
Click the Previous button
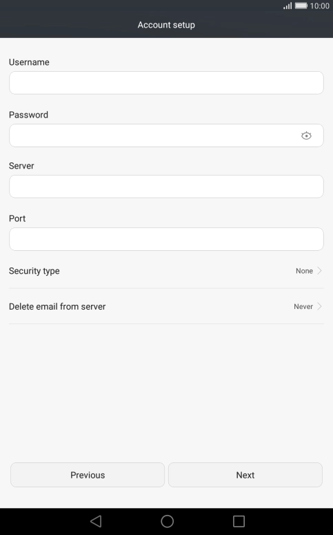88,475
